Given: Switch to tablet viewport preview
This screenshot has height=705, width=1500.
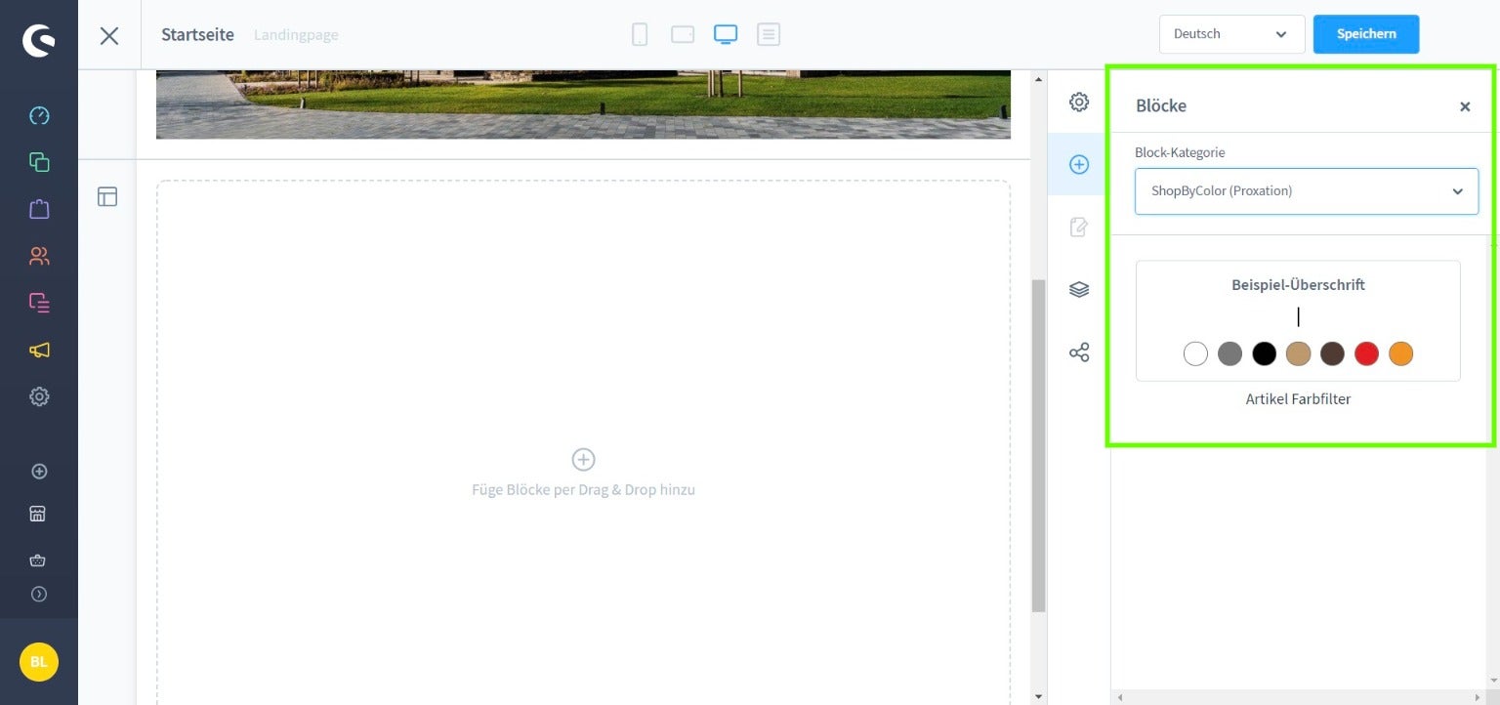Looking at the screenshot, I should (683, 34).
